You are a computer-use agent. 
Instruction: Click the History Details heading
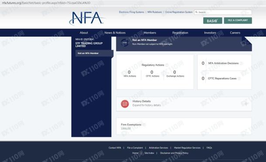(x=141, y=101)
